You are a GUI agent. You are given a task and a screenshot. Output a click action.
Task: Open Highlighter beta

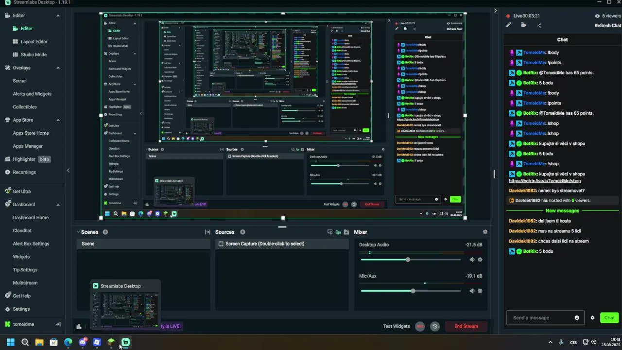[x=28, y=159]
